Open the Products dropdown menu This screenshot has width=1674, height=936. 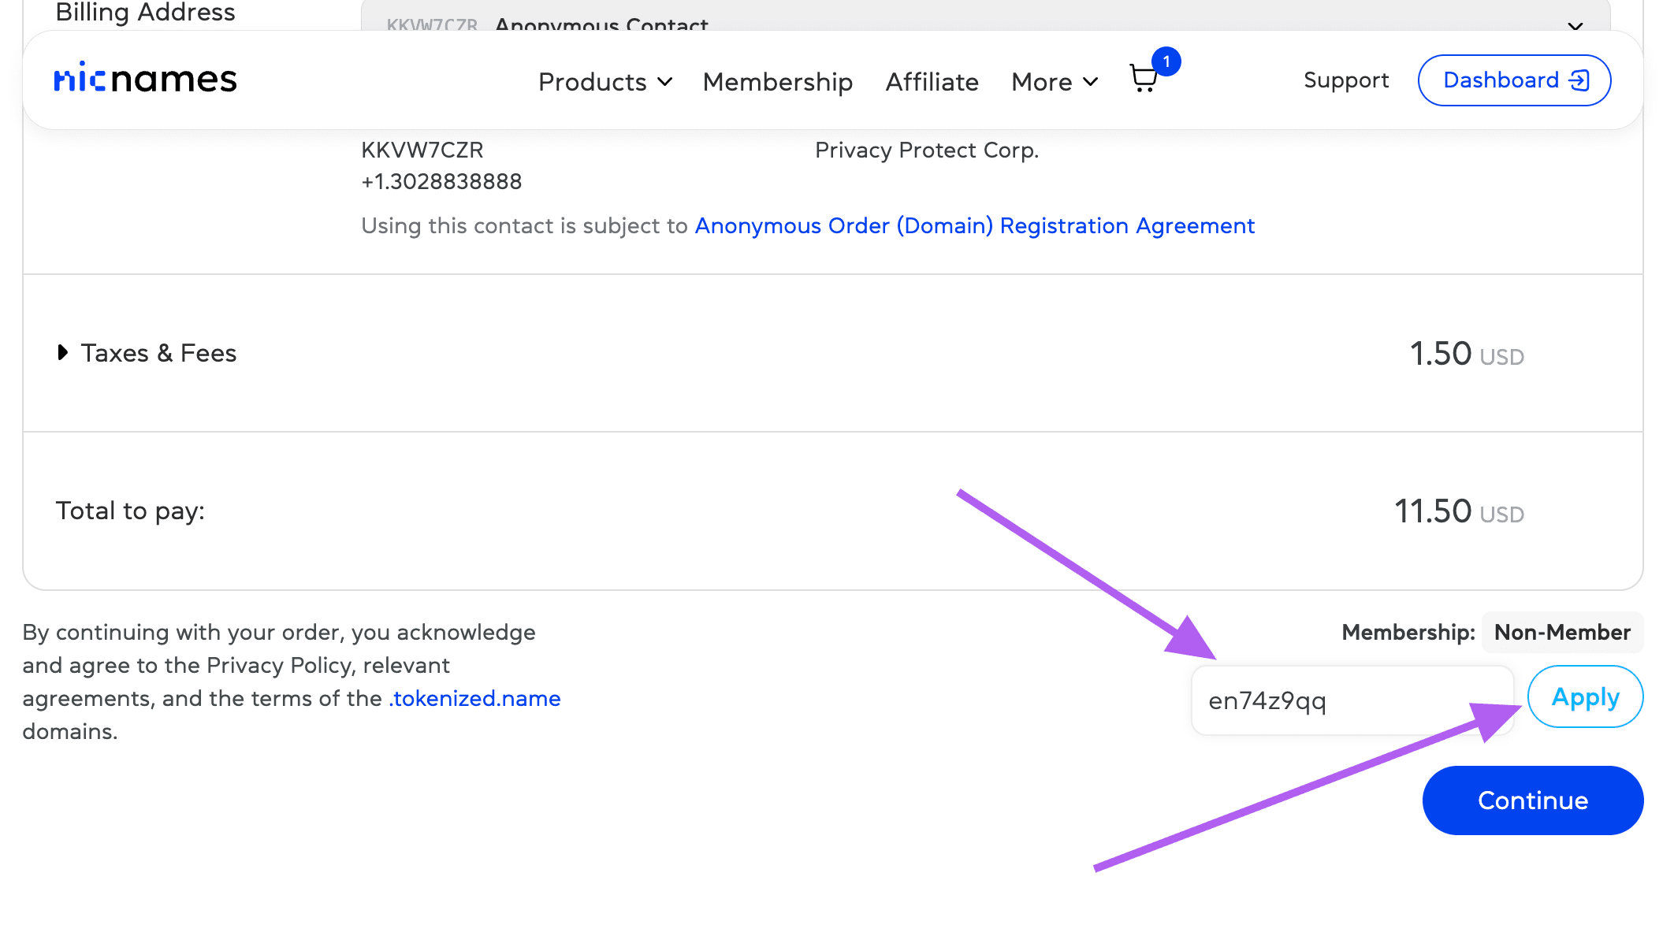coord(604,82)
